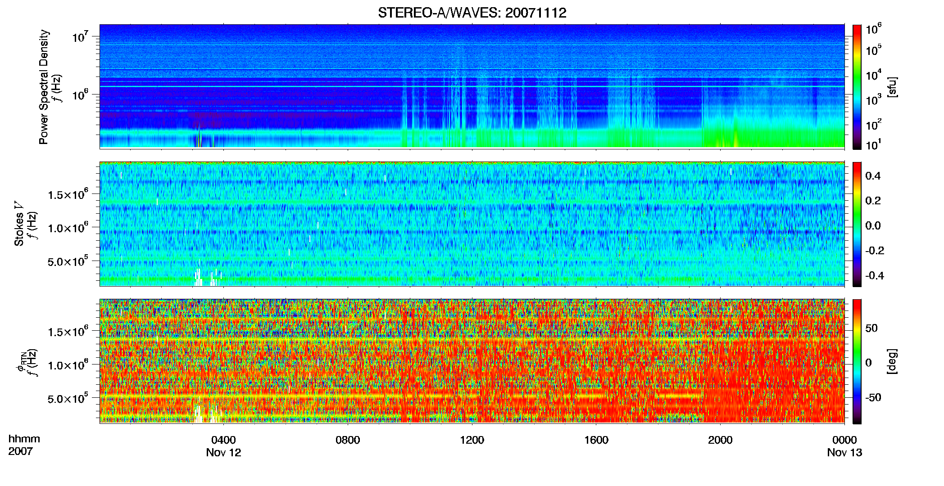
Task: Select the "0.2" Stokes V colorbar value
Action: click(873, 201)
